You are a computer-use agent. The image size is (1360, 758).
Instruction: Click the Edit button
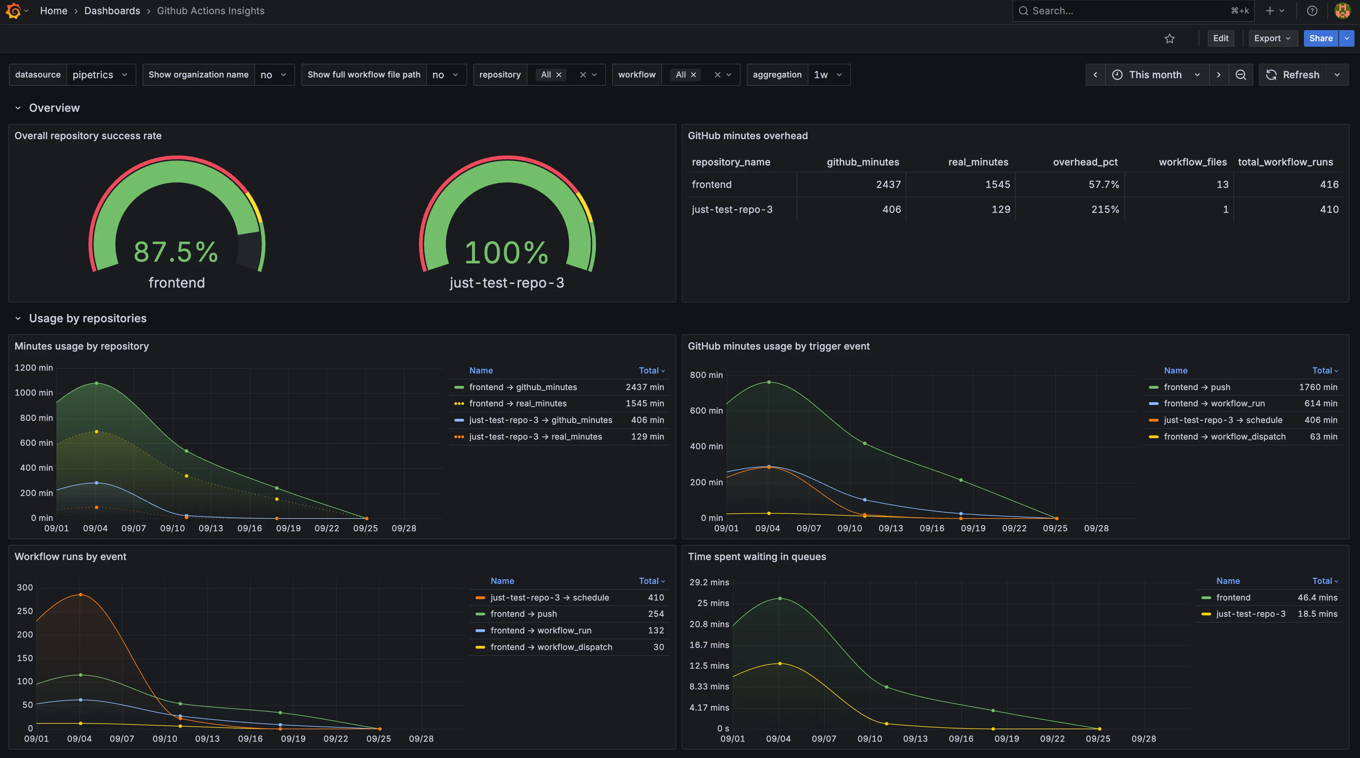1221,38
